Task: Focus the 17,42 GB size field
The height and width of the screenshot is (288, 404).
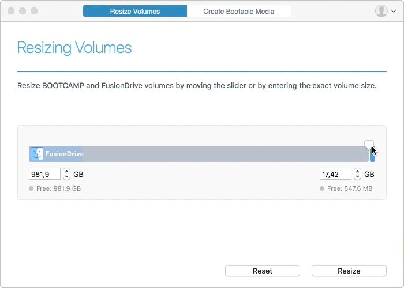Action: 335,174
